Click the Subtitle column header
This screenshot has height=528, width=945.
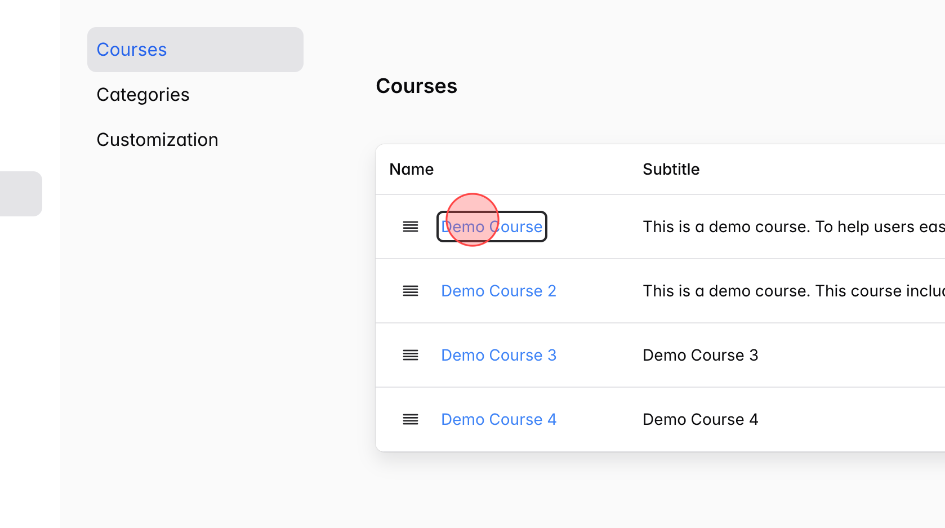tap(671, 169)
